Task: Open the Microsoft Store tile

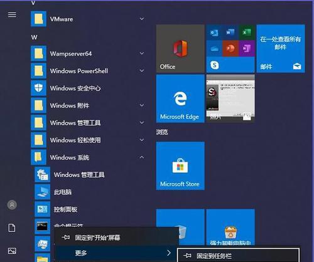Action: [180, 166]
